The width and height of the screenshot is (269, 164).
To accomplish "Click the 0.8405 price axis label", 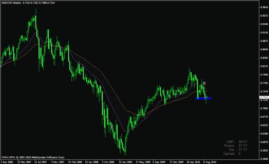I will click(264, 58).
